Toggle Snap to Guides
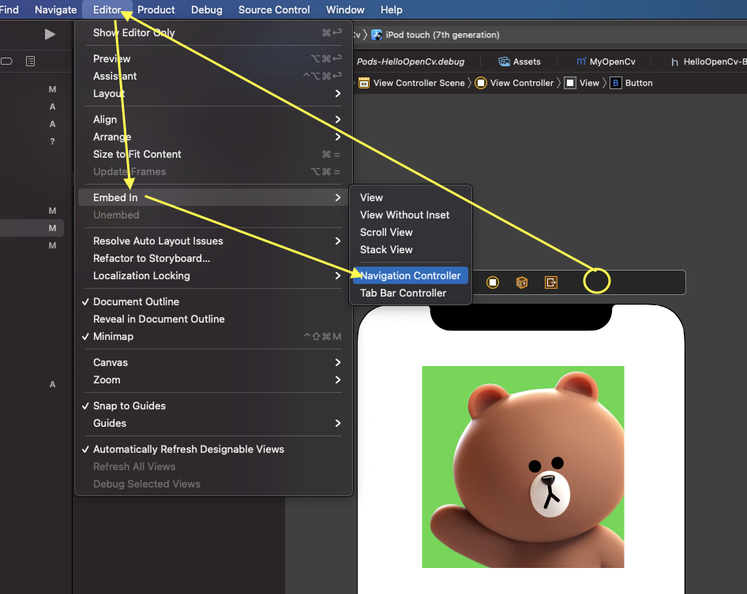Image resolution: width=747 pixels, height=594 pixels. click(214, 405)
